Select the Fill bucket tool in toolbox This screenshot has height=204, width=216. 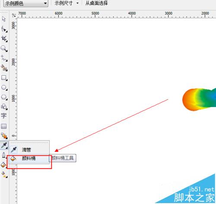point(3,165)
